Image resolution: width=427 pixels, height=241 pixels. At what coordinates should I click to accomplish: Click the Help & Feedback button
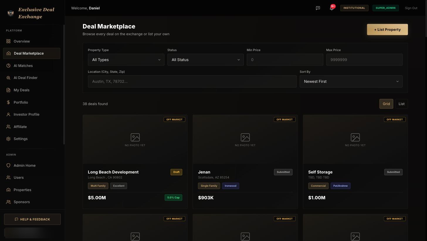[32, 219]
